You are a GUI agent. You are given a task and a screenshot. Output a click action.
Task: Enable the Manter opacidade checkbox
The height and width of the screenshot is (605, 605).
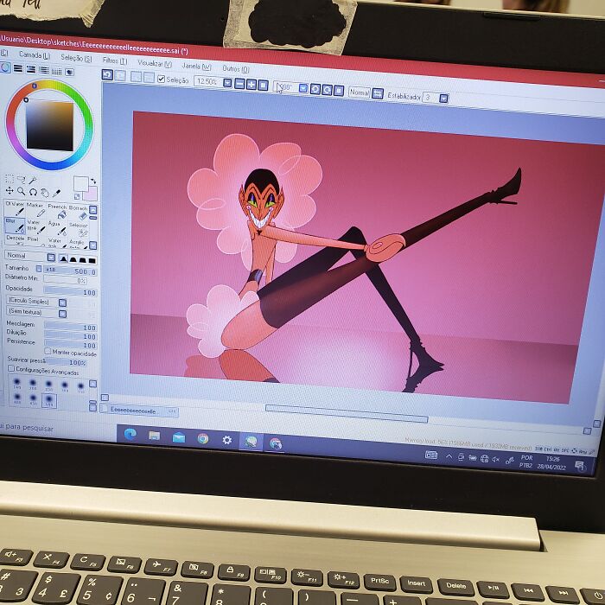(47, 353)
